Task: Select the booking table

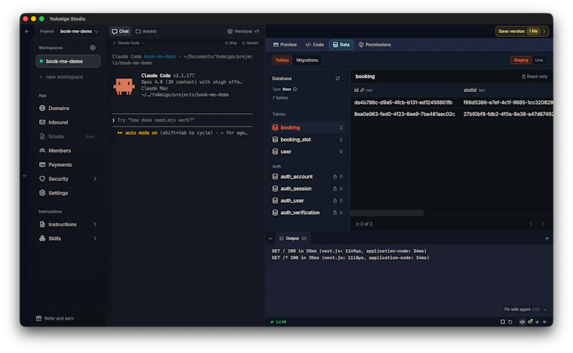Action: click(x=307, y=127)
